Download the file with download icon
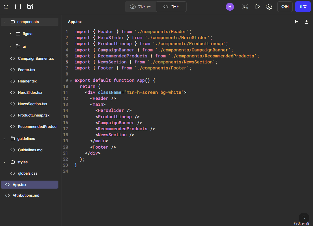This screenshot has height=226, width=313. 307,22
